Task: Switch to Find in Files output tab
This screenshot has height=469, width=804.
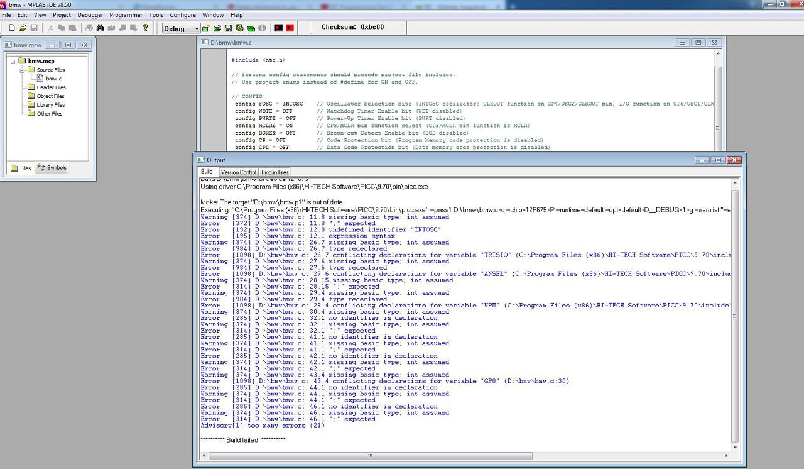Action: pyautogui.click(x=275, y=172)
